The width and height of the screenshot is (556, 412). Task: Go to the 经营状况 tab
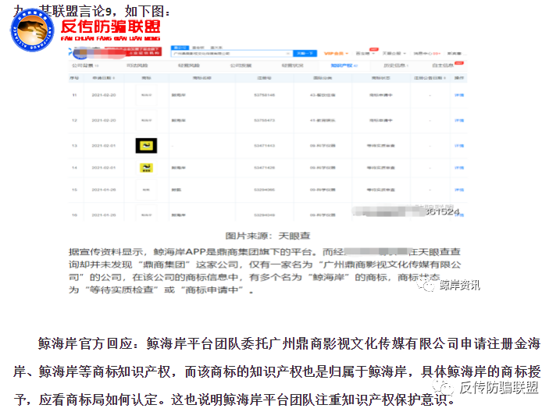(293, 66)
